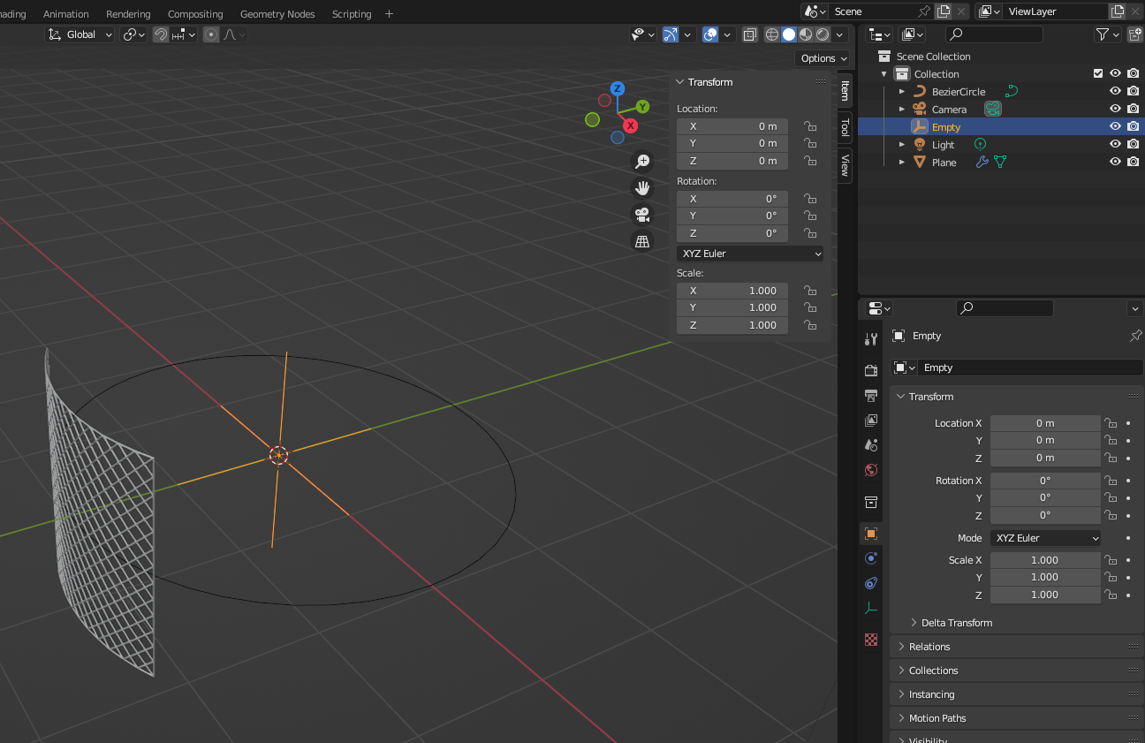Open the Output properties tab
1145x743 pixels.
click(x=871, y=395)
